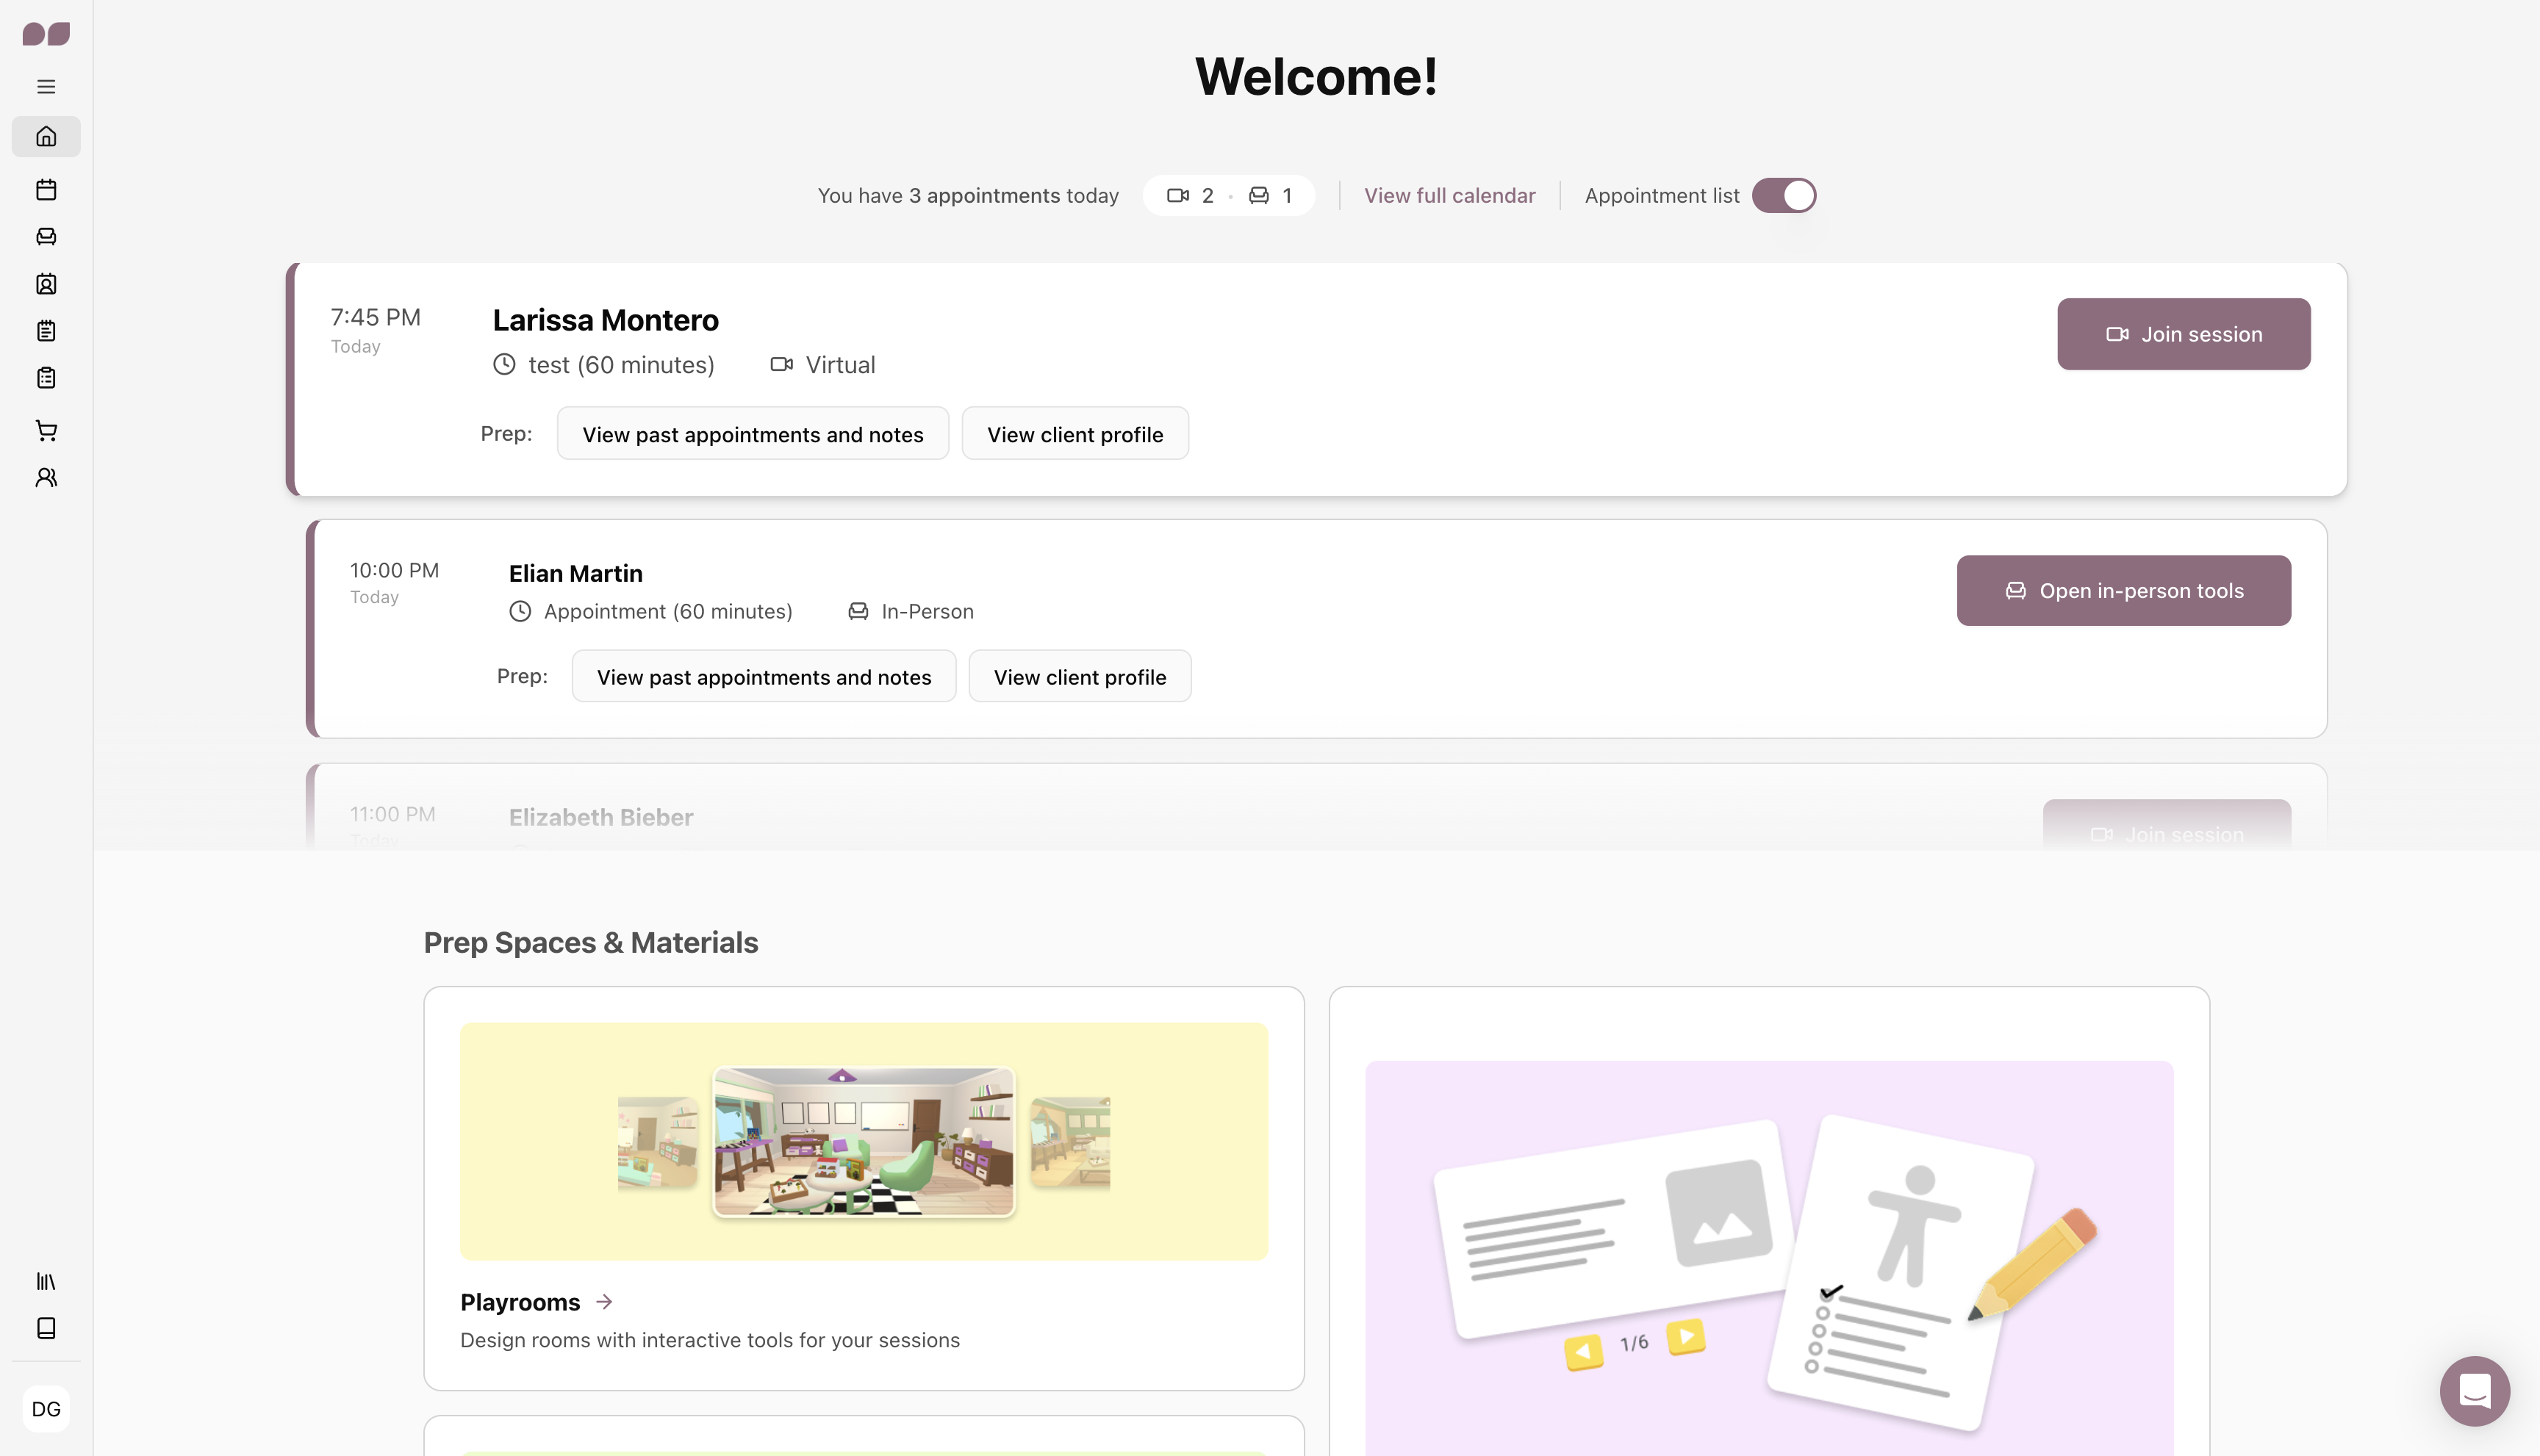Open the calendar icon in the sidebar
The image size is (2540, 1456).
click(46, 189)
